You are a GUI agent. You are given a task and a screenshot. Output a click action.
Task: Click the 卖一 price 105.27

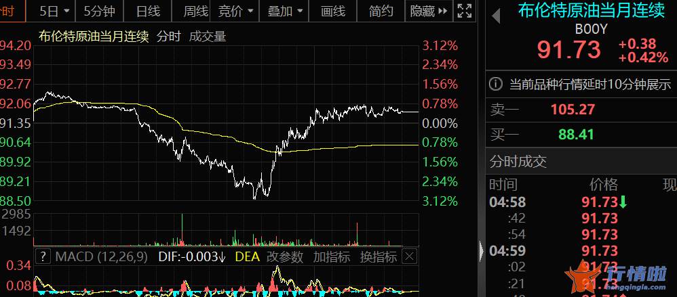coord(573,110)
